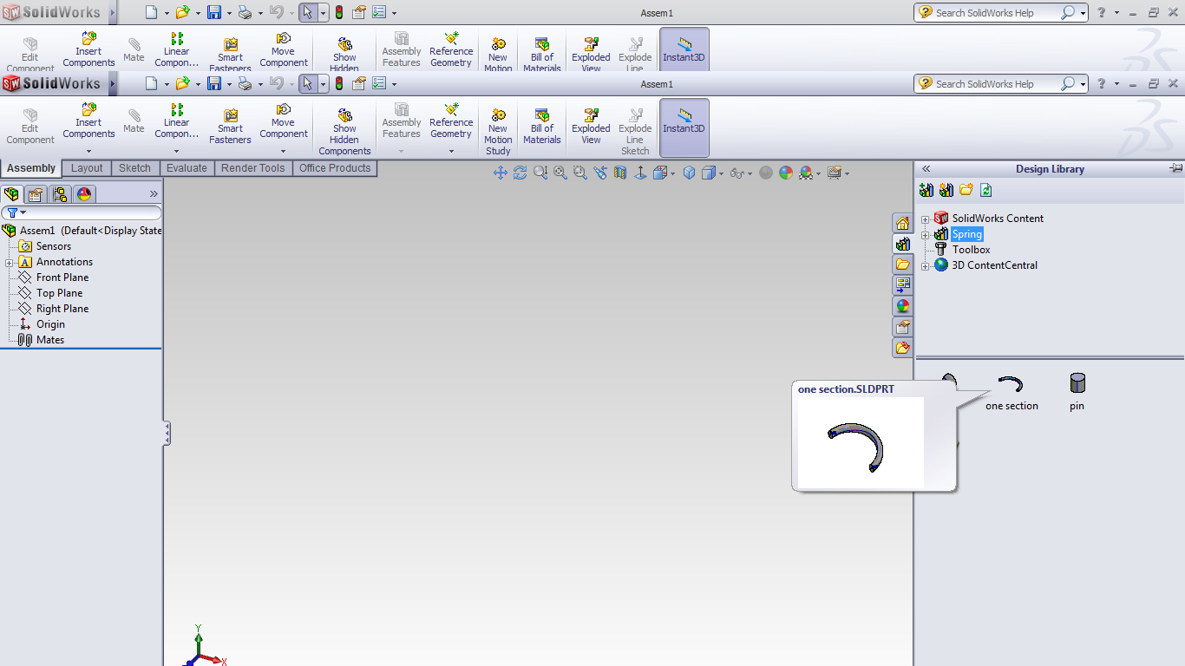
Task: Open the Appearances task pane tab
Action: pyautogui.click(x=903, y=306)
